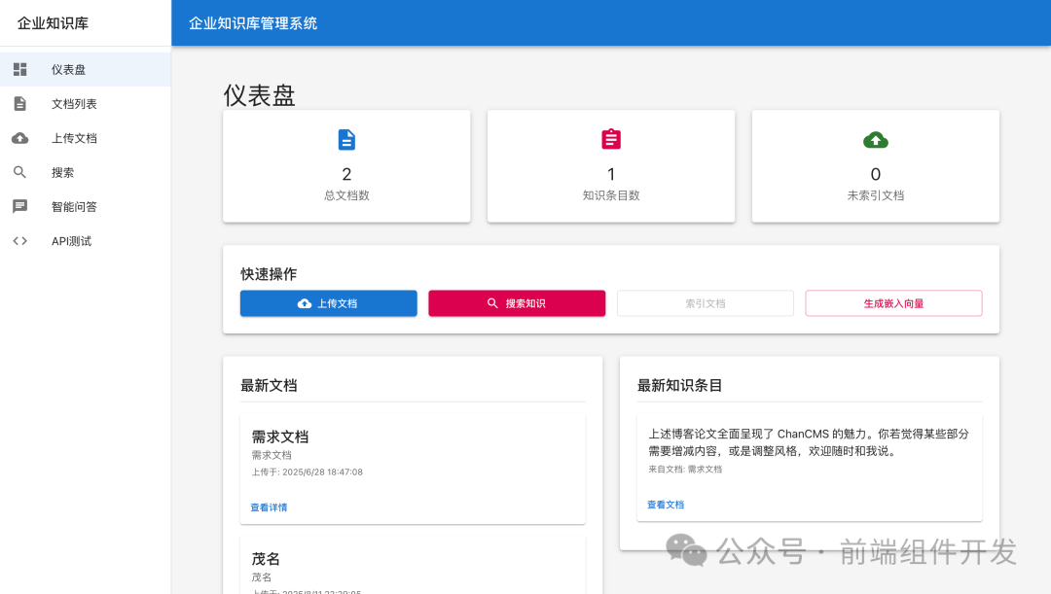The image size is (1051, 594).
Task: Click the chat bubble icon for 智能问答
Action: pos(19,206)
